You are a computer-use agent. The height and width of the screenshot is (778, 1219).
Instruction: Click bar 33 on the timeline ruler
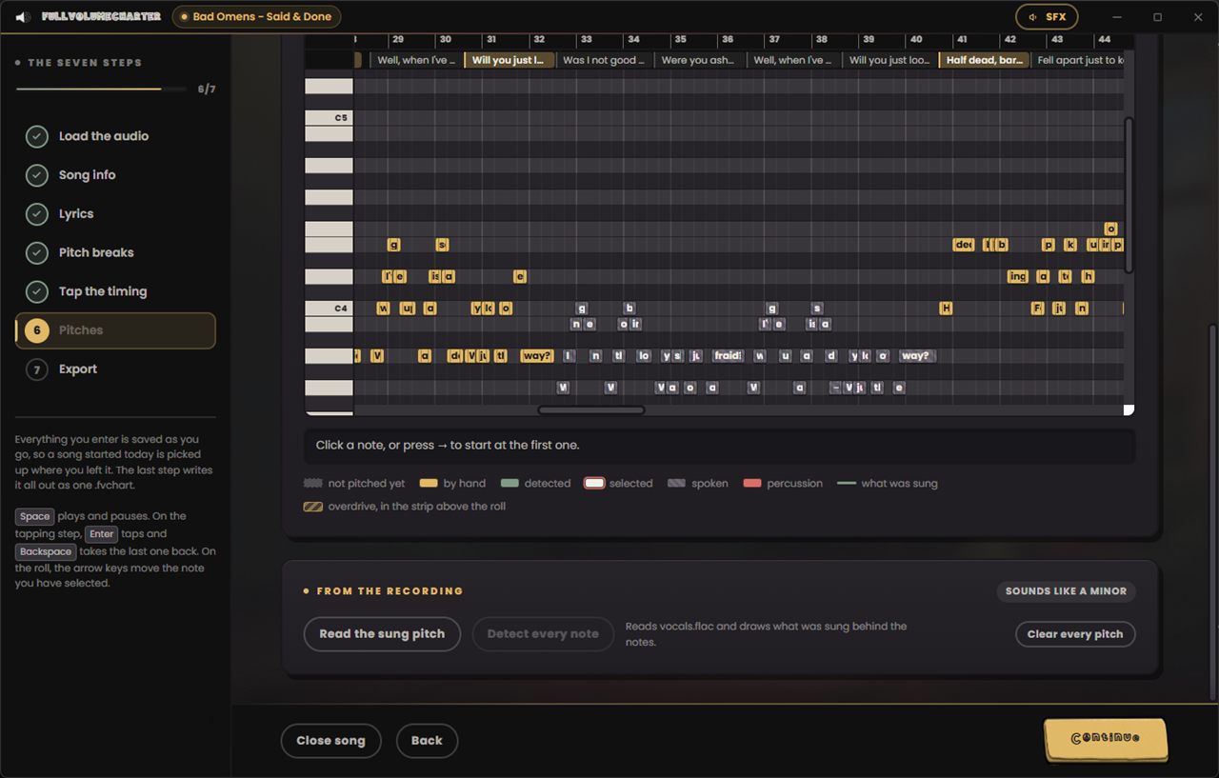[x=587, y=40]
